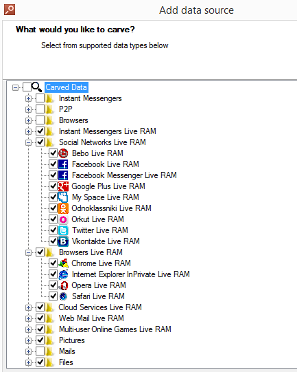
Task: Select the Chrome Live RAM icon
Action: [x=63, y=263]
